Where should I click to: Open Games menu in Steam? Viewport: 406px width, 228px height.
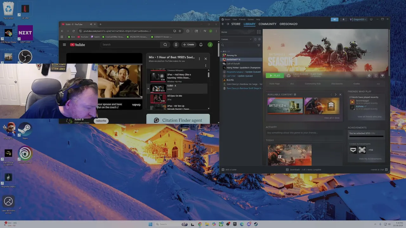[x=251, y=19]
